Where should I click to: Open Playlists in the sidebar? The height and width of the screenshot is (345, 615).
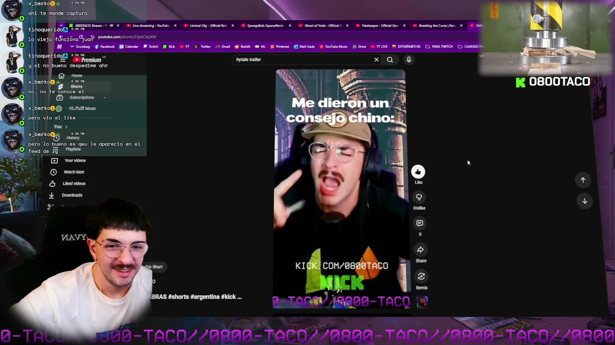pyautogui.click(x=67, y=149)
